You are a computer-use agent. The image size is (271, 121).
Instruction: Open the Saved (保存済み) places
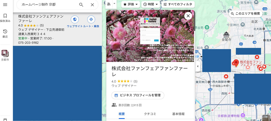5,18
